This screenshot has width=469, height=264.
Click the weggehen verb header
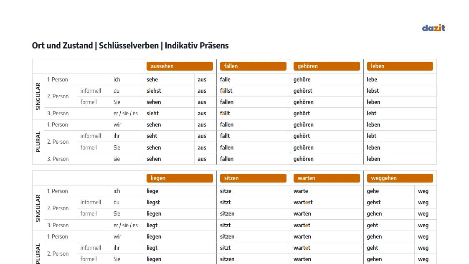pyautogui.click(x=400, y=178)
